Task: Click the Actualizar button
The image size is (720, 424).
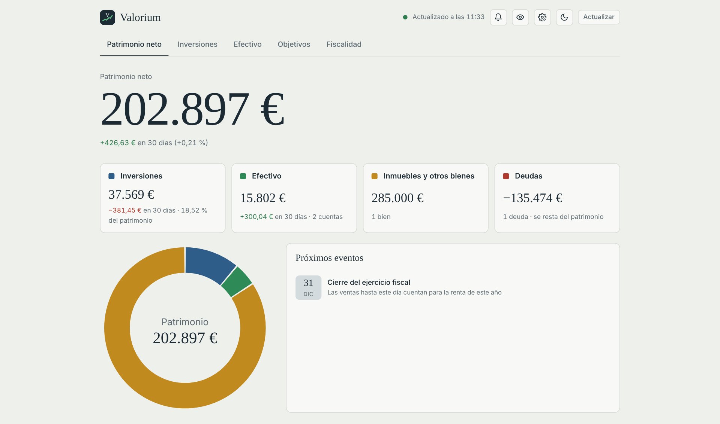Action: (598, 17)
